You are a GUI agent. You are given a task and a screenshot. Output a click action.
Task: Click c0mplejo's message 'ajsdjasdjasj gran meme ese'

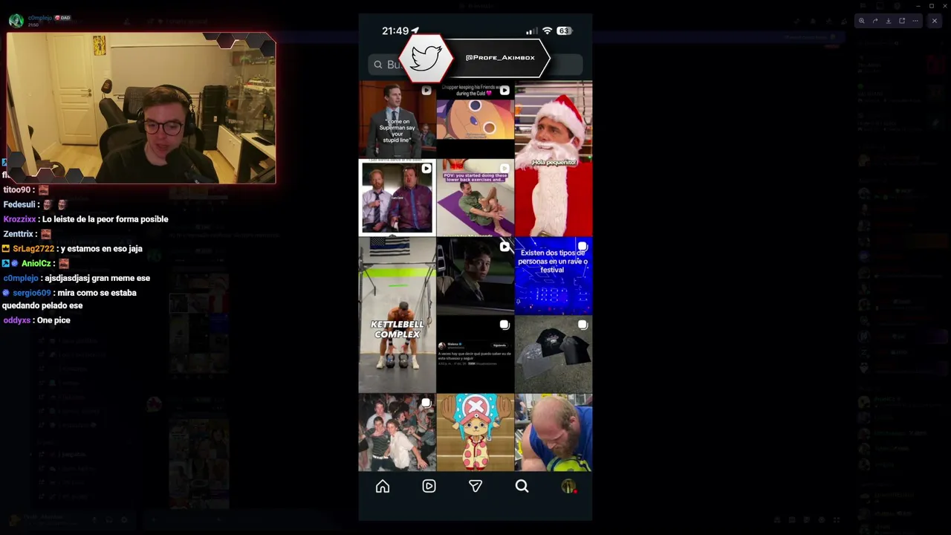coord(97,278)
